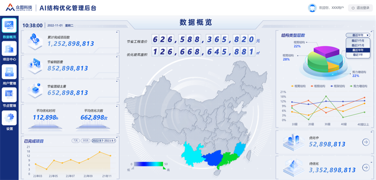Click the 40层以上 axis label
376x180 pixels.
pyautogui.click(x=363, y=124)
